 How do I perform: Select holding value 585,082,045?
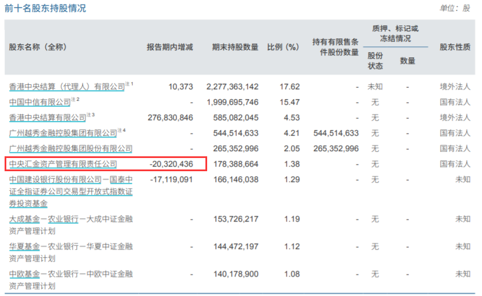[x=236, y=118]
